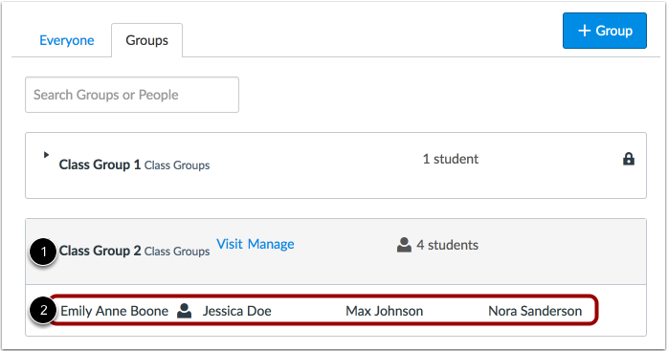Expand Class Group 1 with the triangle
The height and width of the screenshot is (351, 668).
[47, 155]
